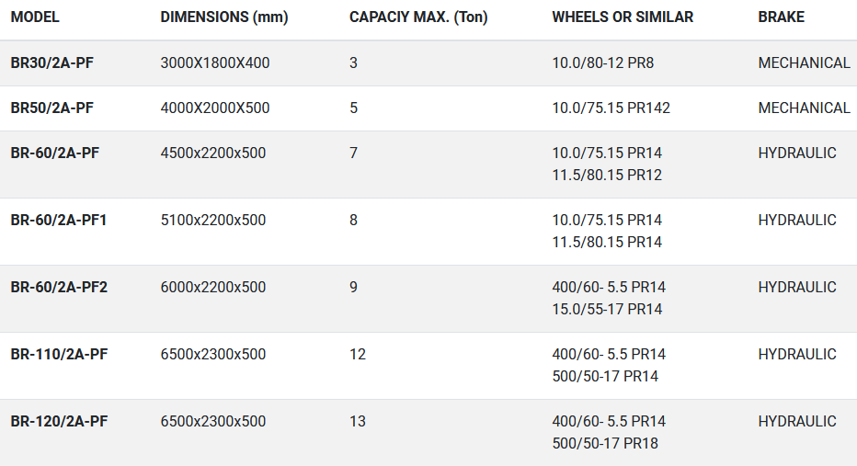Select the BR-60/2A-PF model name
The width and height of the screenshot is (857, 466).
[x=54, y=153]
